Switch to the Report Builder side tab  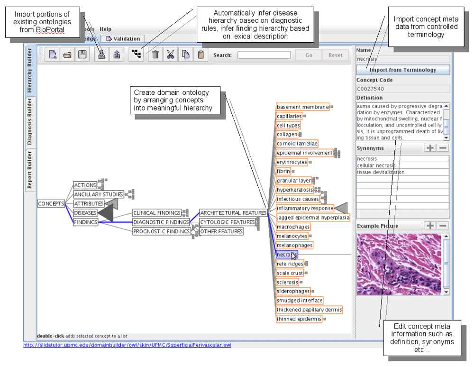(29, 170)
